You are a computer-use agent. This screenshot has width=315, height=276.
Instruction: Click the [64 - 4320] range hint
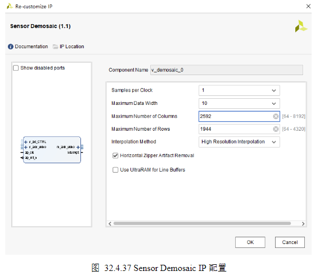tap(294, 129)
